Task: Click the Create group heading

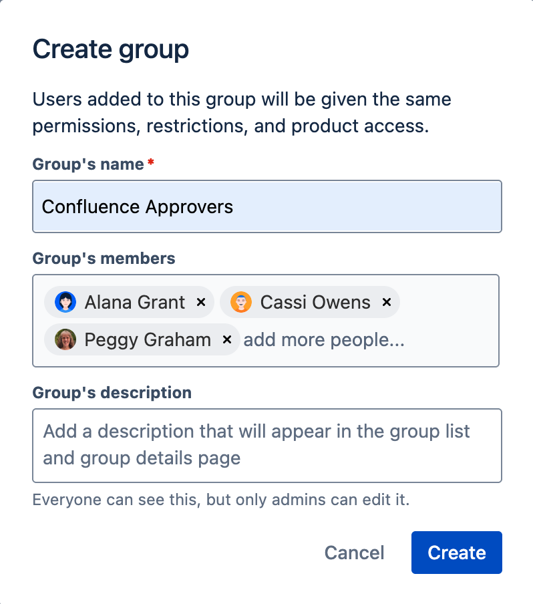Action: (111, 49)
